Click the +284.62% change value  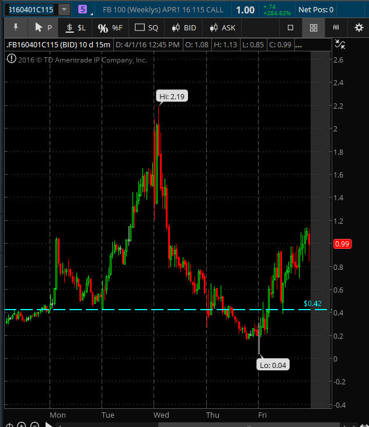click(x=277, y=13)
